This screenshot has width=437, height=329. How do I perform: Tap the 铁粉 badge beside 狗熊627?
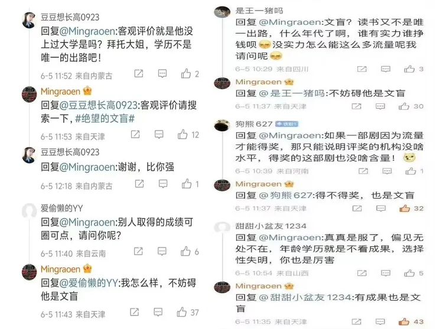click(287, 124)
